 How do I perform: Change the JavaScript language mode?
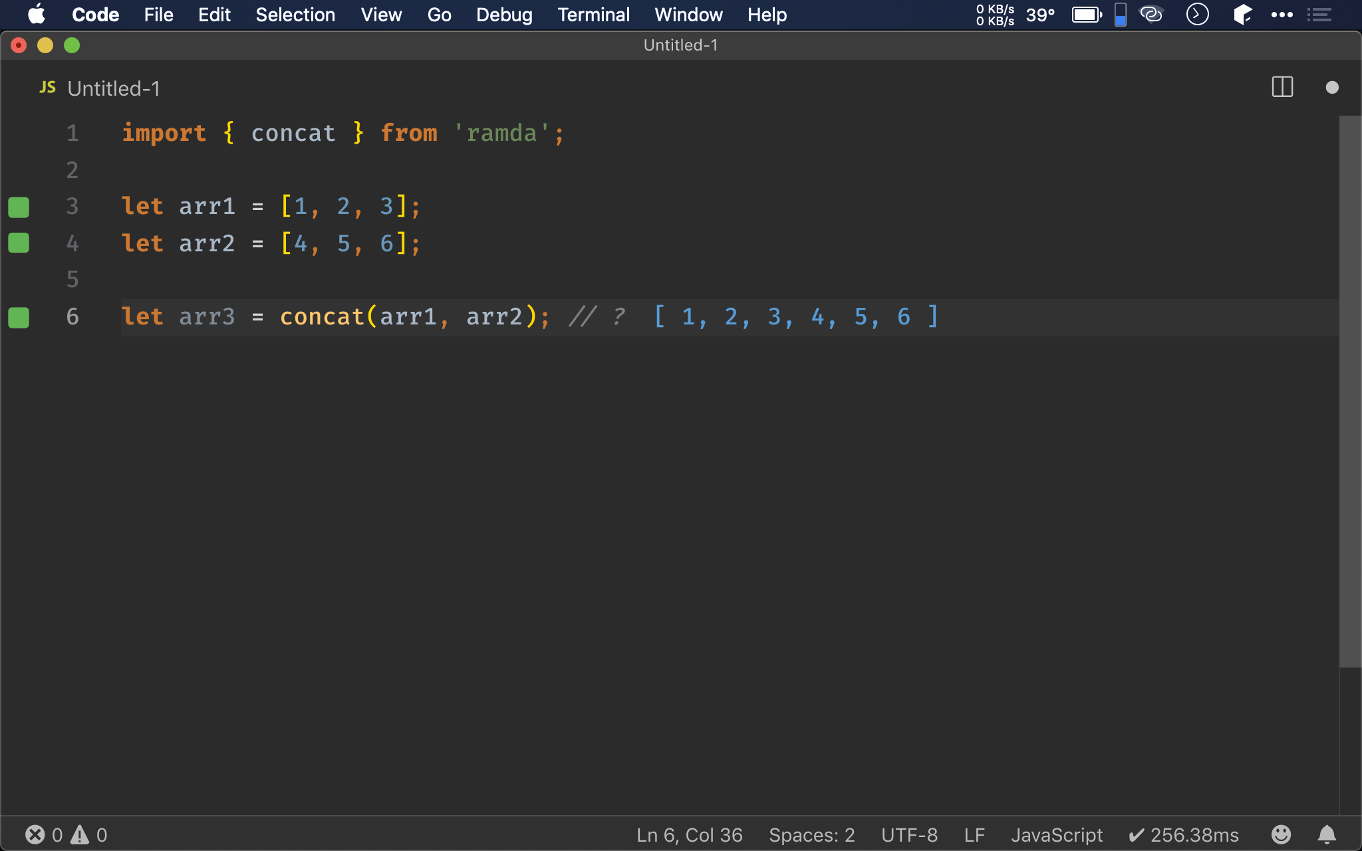tap(1056, 834)
